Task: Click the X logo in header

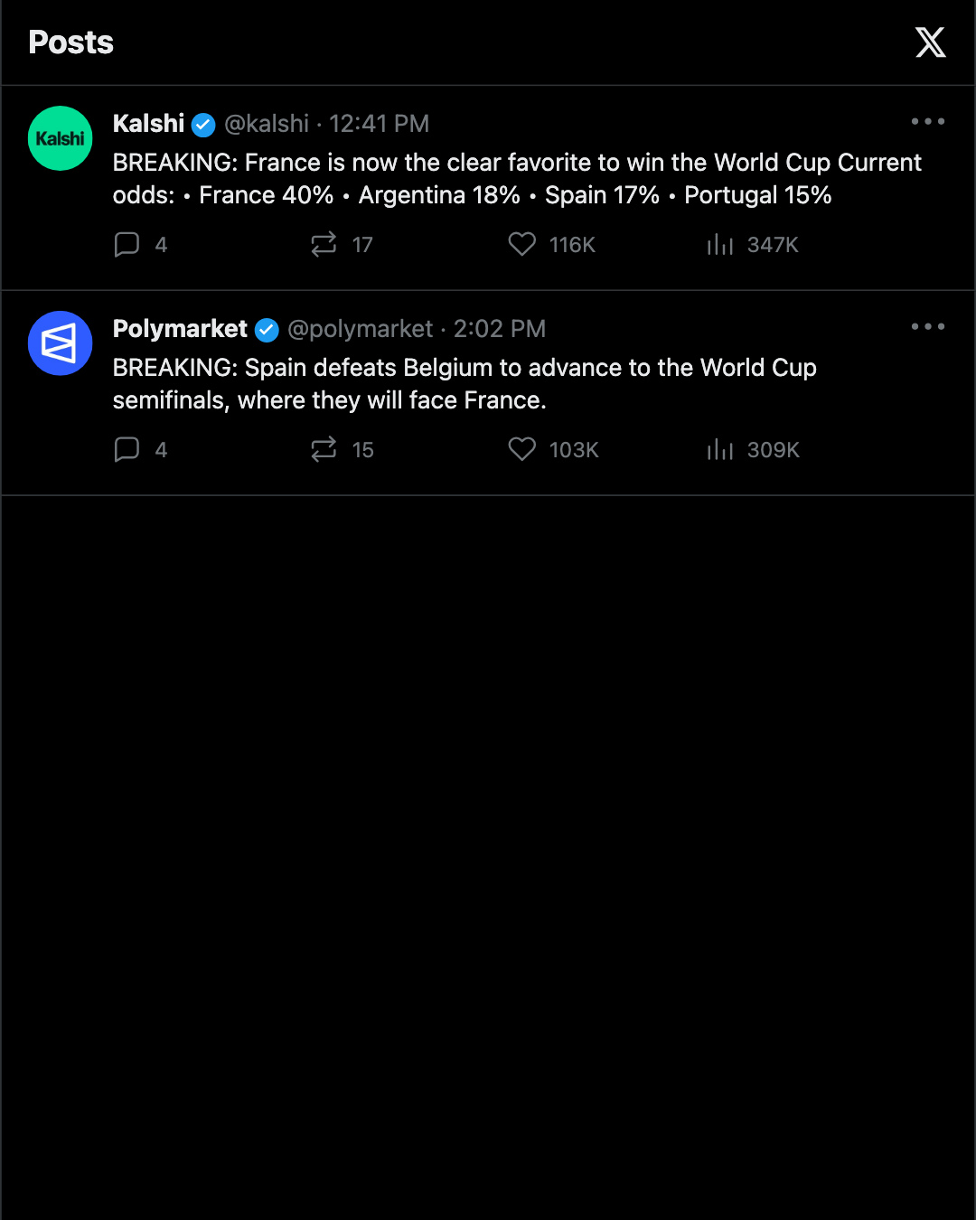Action: tap(930, 42)
